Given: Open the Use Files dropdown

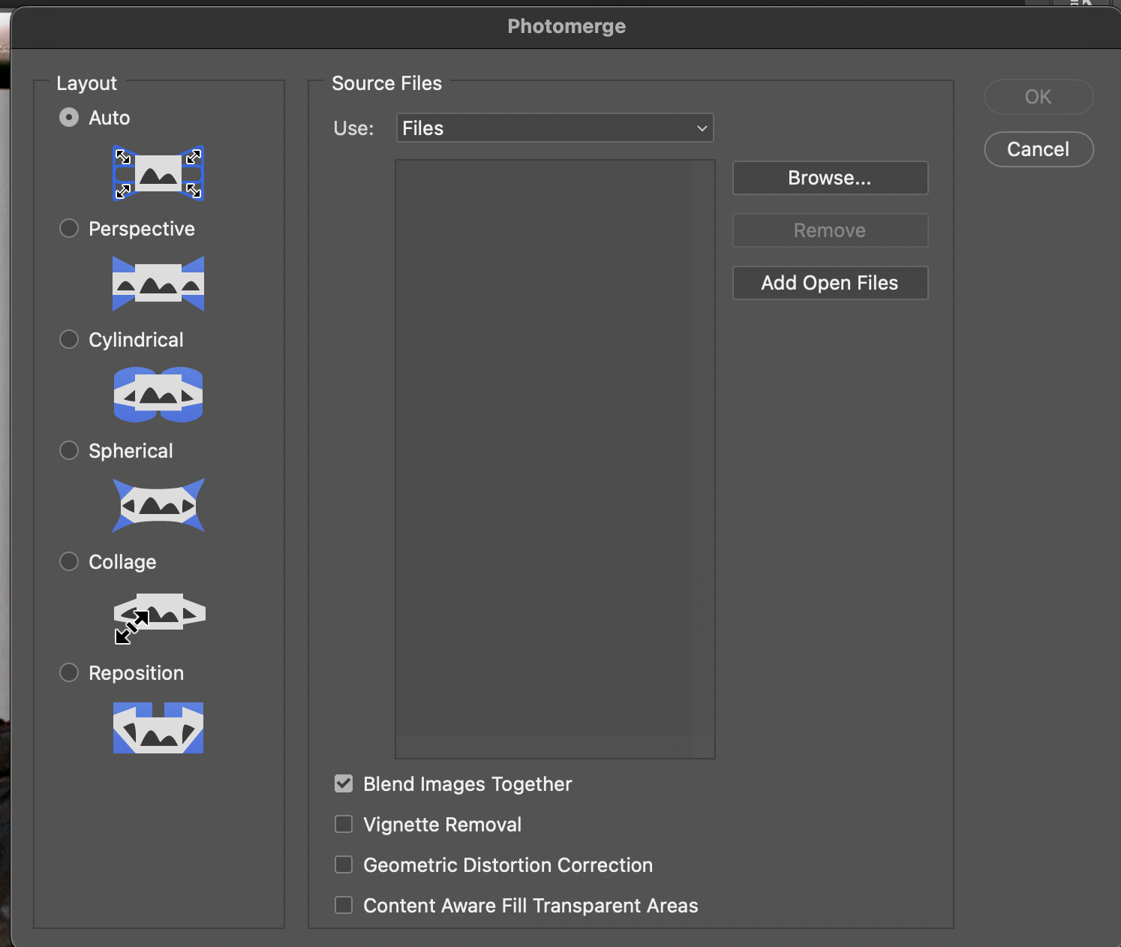Looking at the screenshot, I should (554, 128).
